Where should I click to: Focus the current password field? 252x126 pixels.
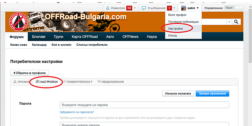click(144, 105)
